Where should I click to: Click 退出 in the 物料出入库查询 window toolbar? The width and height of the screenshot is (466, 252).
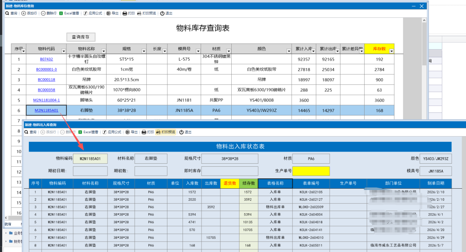pos(186,132)
